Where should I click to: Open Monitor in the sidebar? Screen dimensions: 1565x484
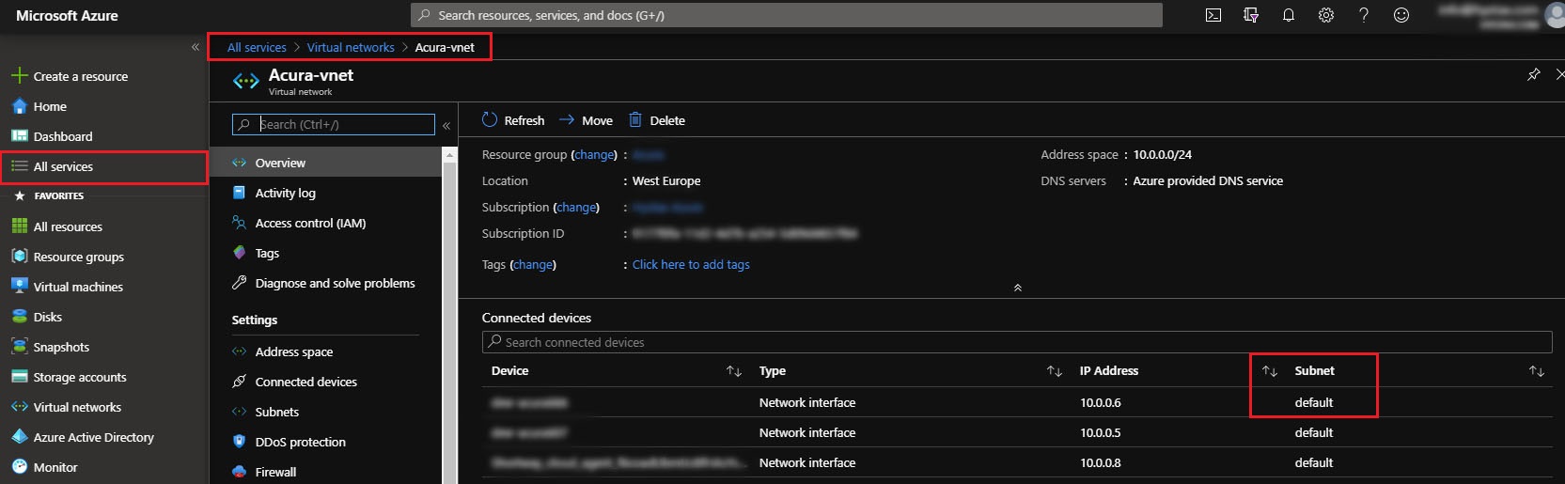pyautogui.click(x=55, y=467)
